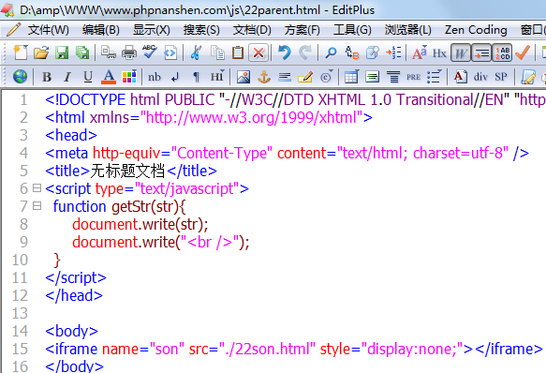Open the 编辑(B) menu

101,30
